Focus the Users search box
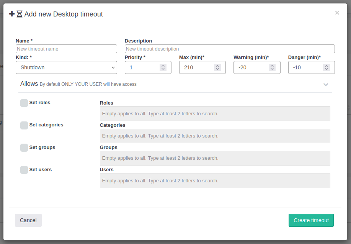 (x=215, y=181)
